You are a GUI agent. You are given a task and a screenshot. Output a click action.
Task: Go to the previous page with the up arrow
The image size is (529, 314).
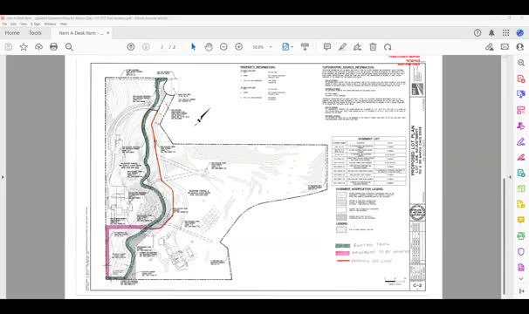pyautogui.click(x=131, y=47)
